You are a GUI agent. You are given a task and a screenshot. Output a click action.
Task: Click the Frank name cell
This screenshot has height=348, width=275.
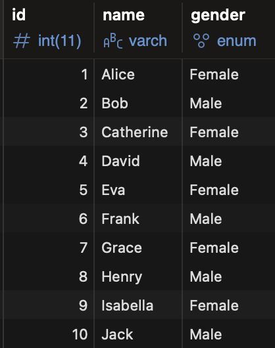click(138, 219)
